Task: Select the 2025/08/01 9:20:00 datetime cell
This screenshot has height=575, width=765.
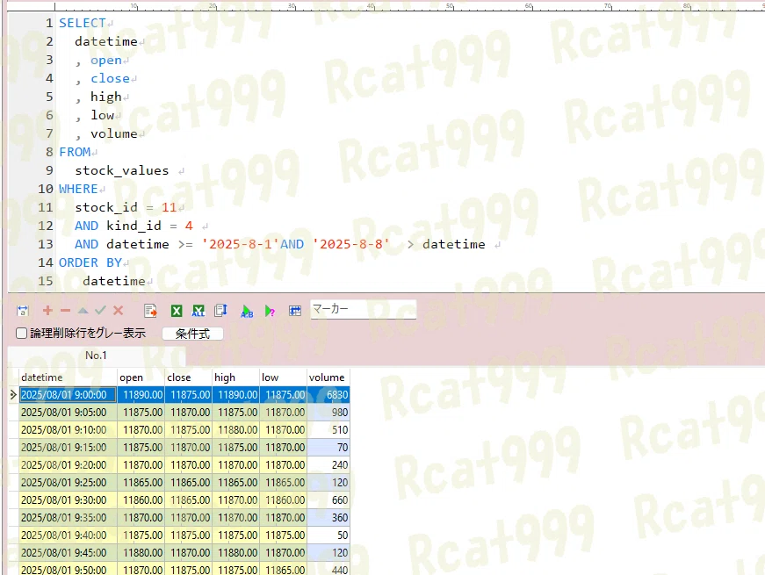Action: coord(68,464)
